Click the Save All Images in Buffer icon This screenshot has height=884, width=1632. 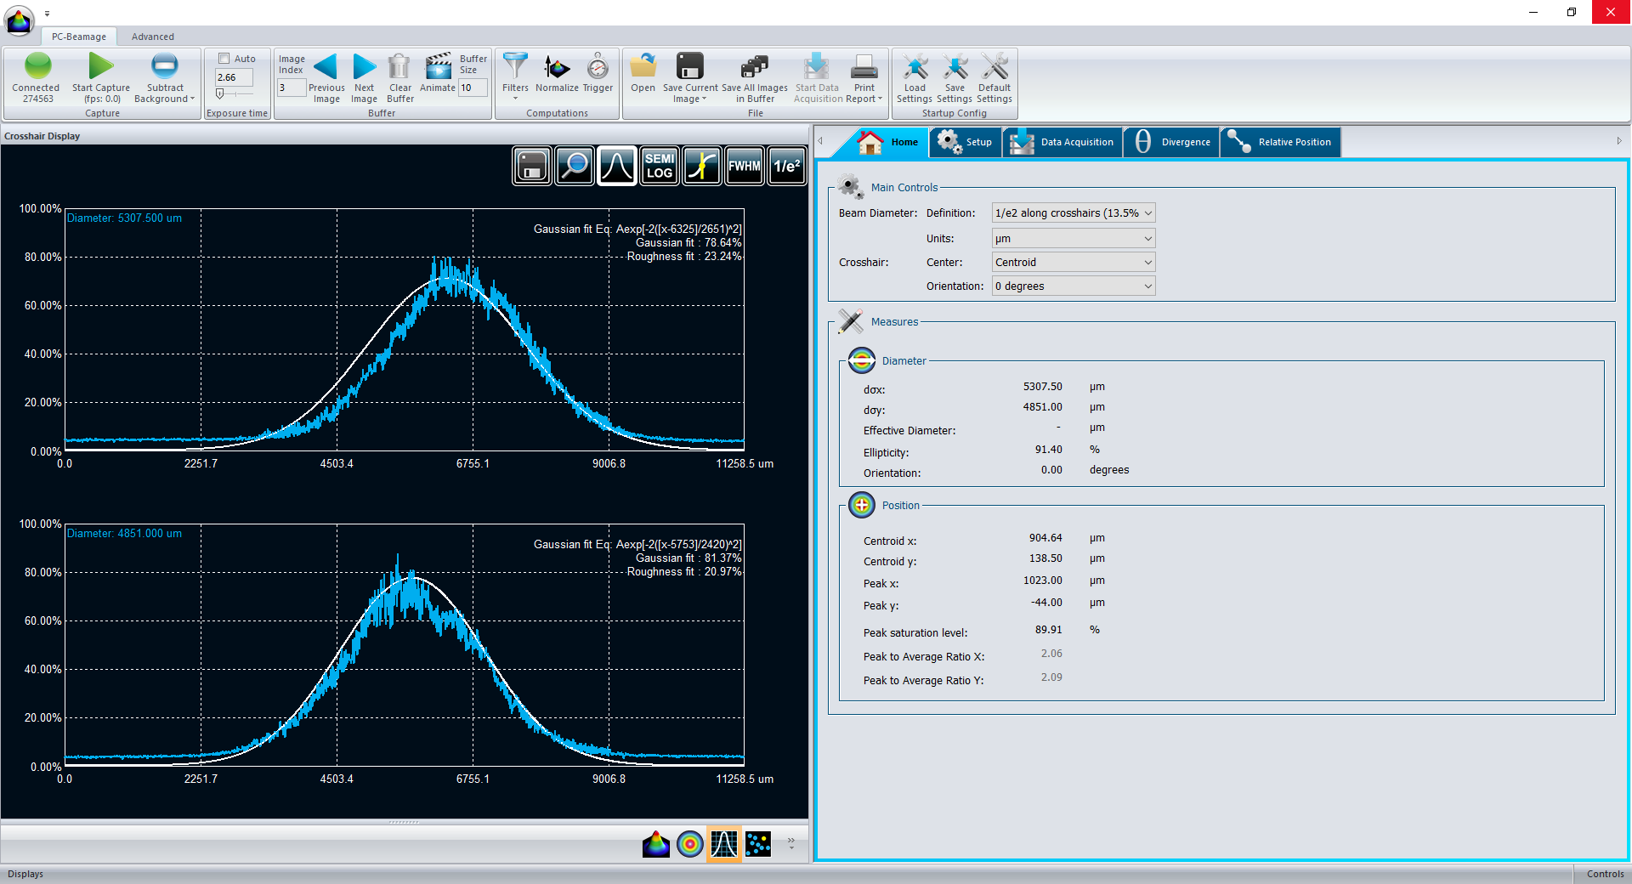(754, 66)
